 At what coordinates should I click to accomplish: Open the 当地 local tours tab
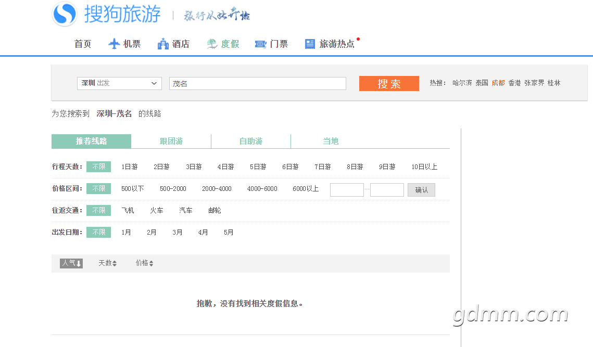coord(331,142)
